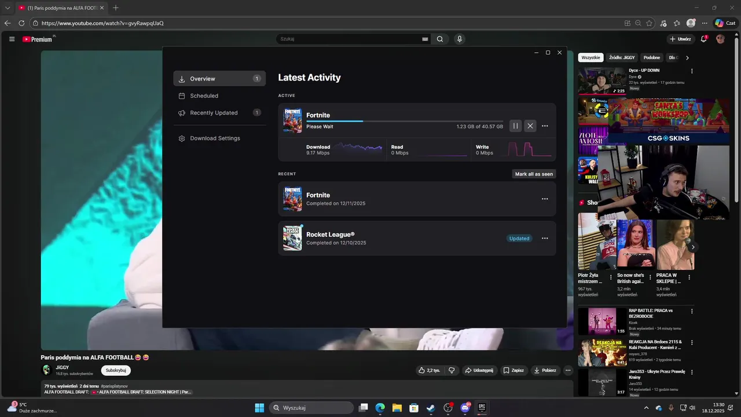Click Mark all as seen

click(534, 174)
